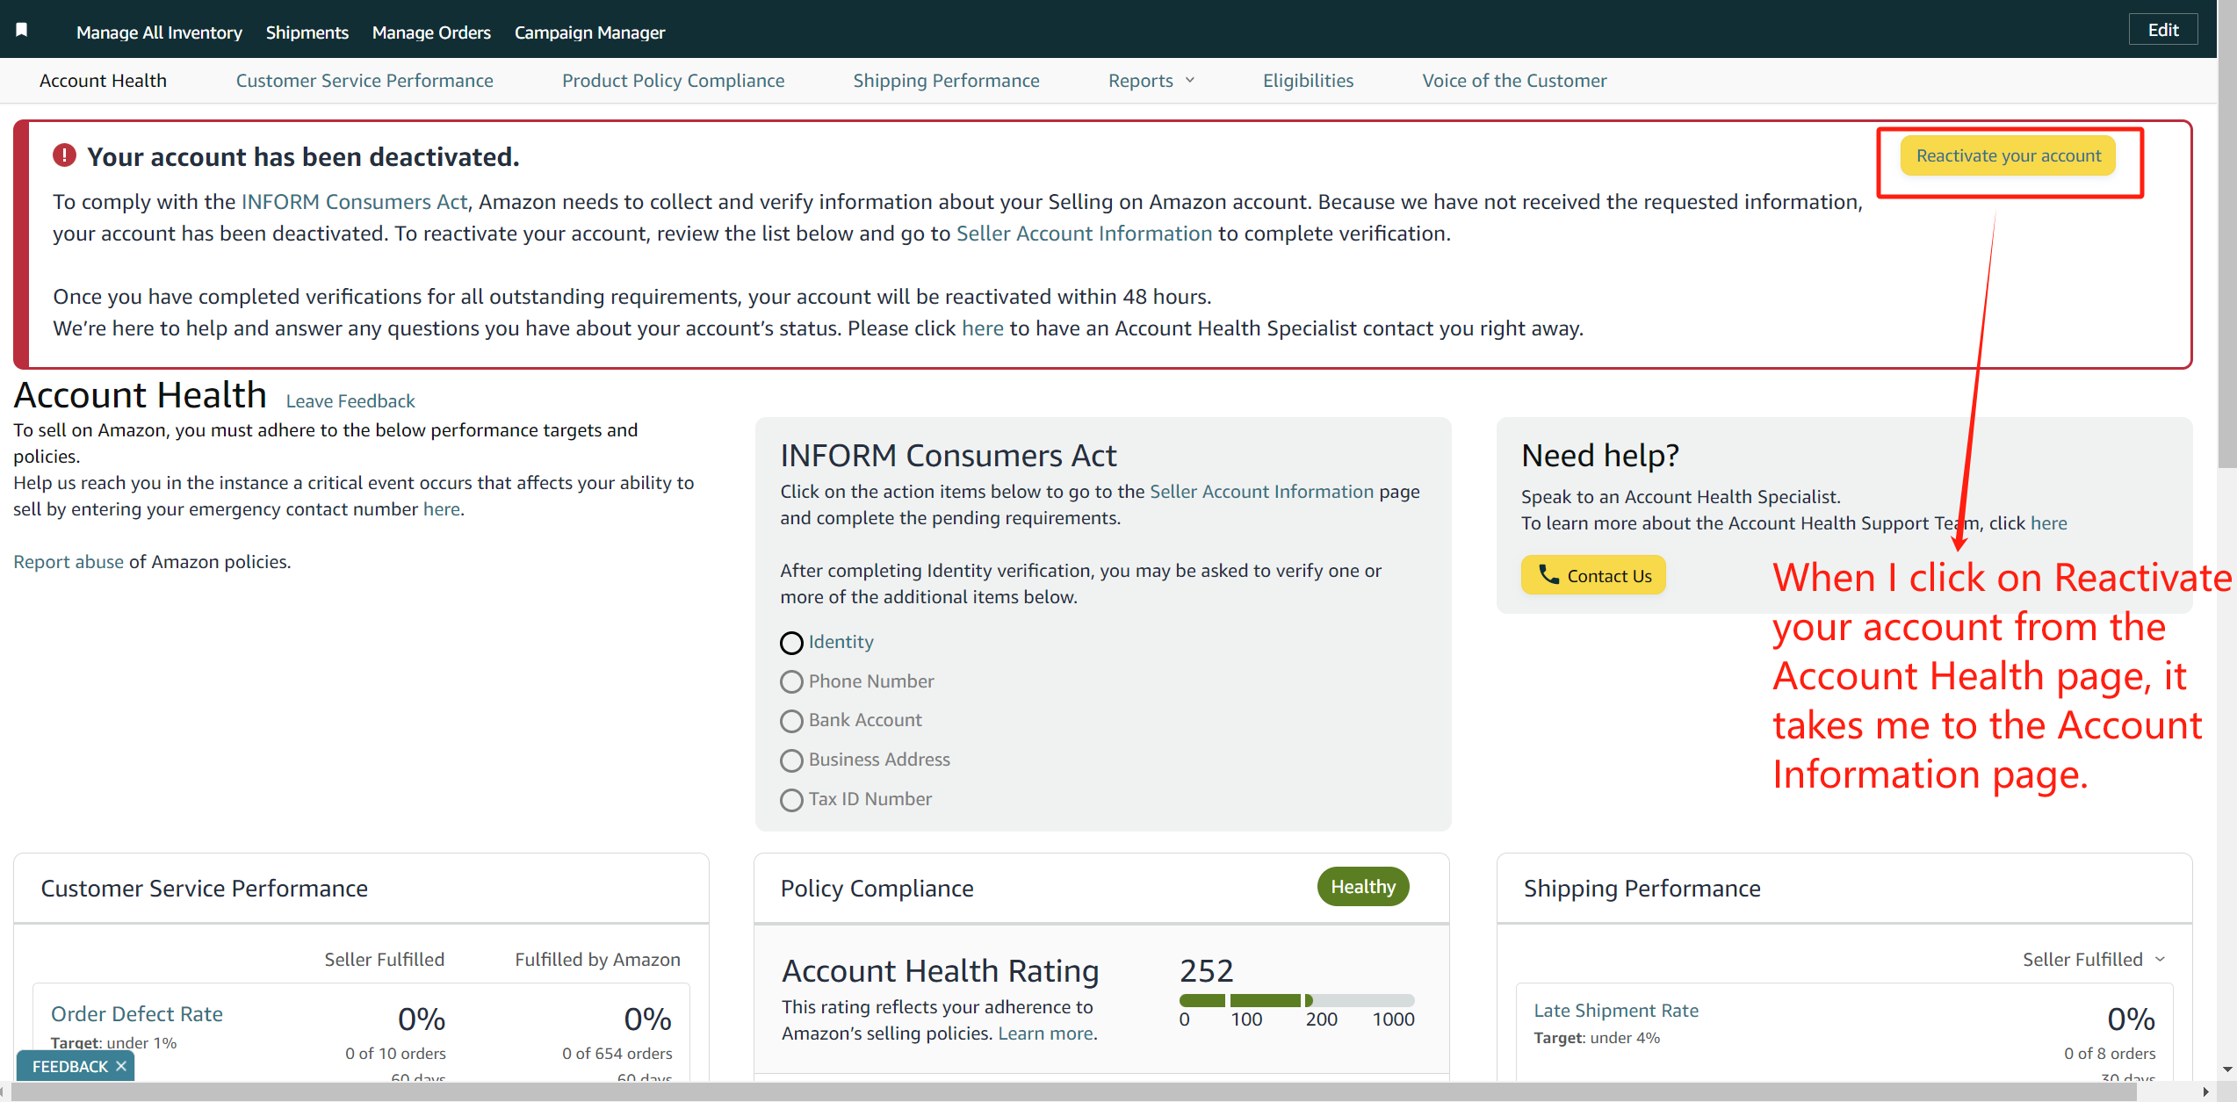Viewport: 2237px width, 1102px height.
Task: Open Seller Account Information link in INFORM card
Action: pyautogui.click(x=1261, y=492)
